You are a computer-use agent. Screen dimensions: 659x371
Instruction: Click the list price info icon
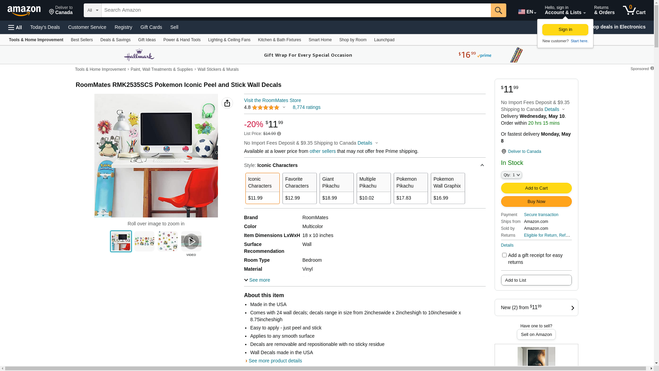tap(279, 134)
